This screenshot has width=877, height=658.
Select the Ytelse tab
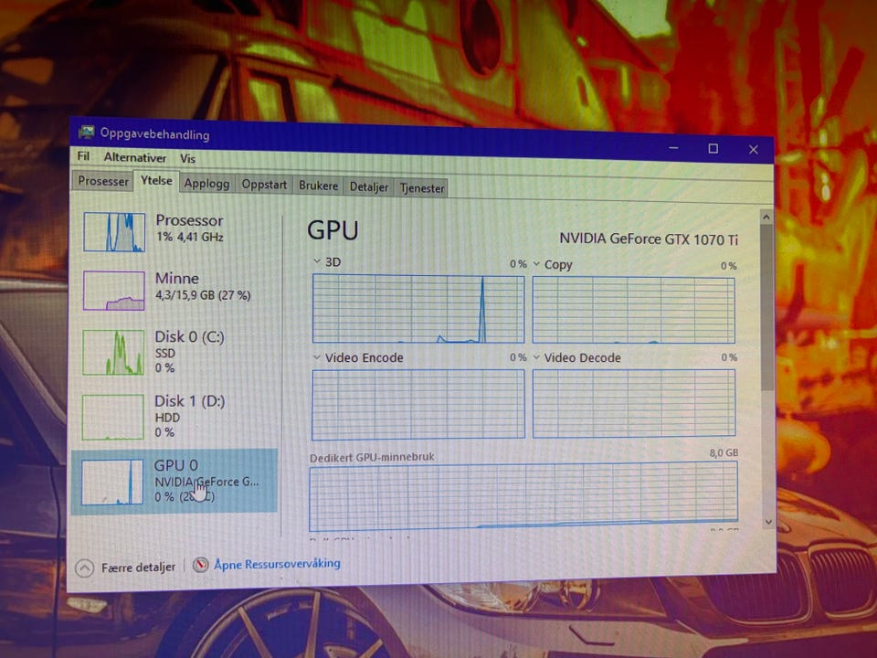click(x=156, y=181)
